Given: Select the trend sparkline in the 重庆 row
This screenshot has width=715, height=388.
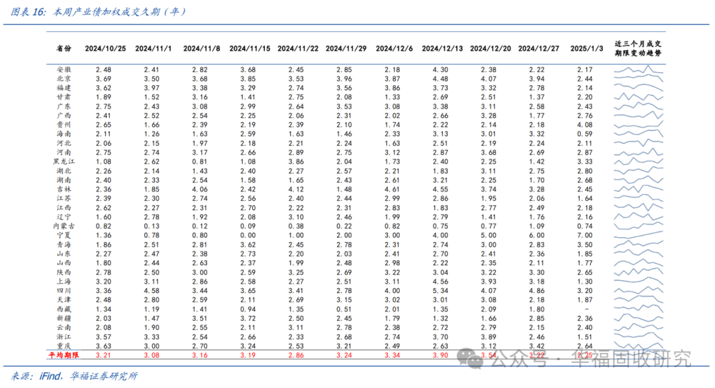Looking at the screenshot, I should 638,345.
